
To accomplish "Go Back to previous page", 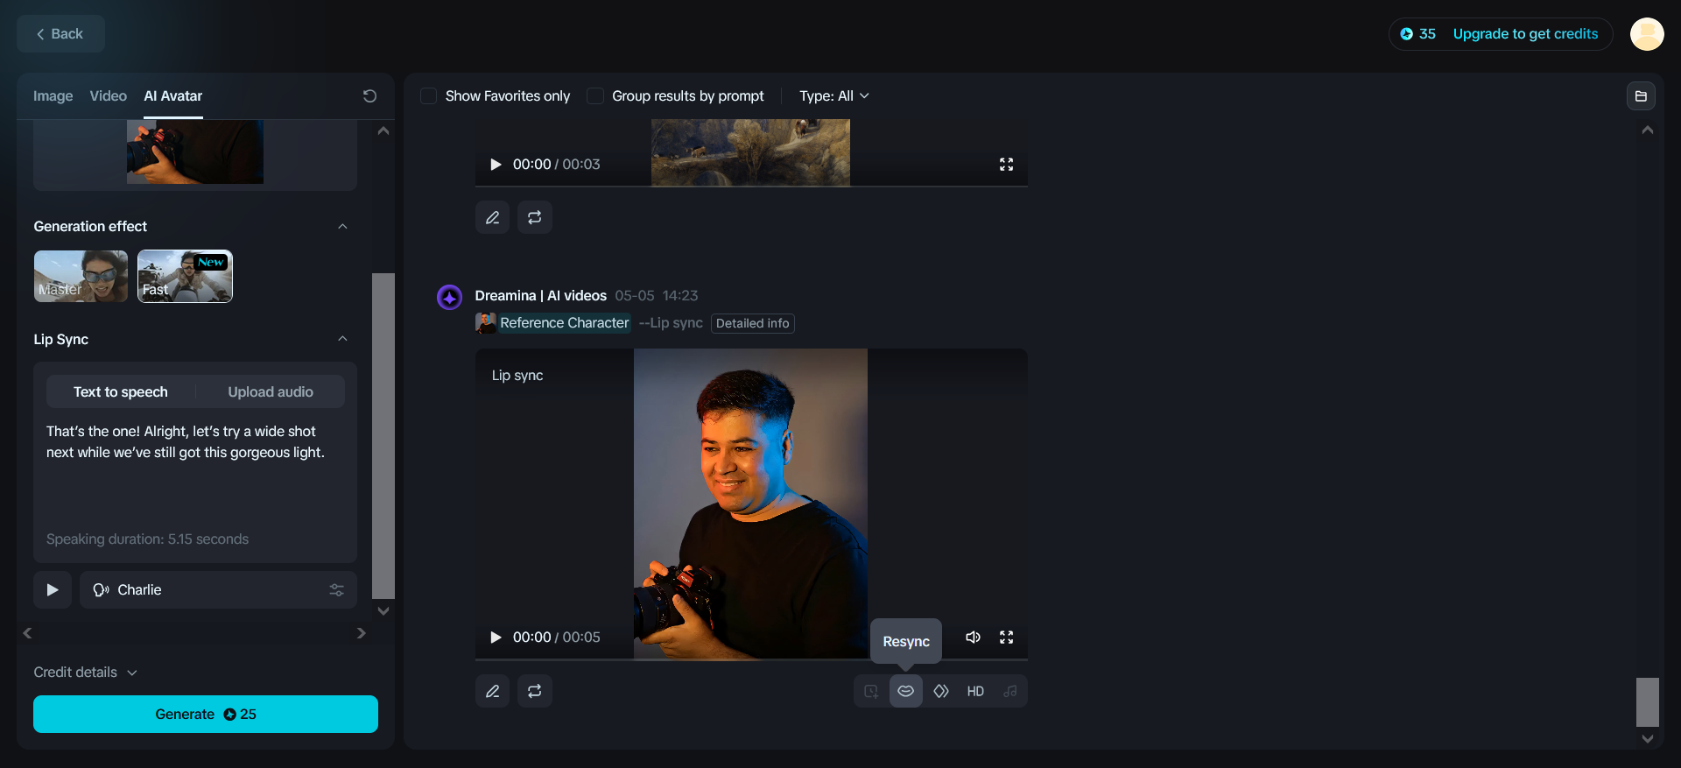I will [x=60, y=34].
